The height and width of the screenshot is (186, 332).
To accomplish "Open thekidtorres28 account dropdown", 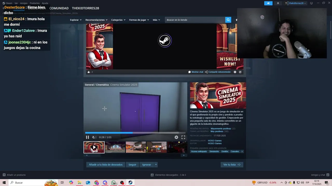I will click(297, 3).
